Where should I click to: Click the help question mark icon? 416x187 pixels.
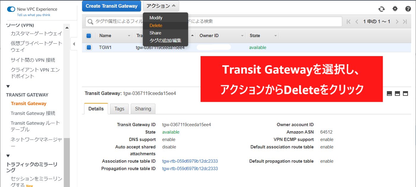coord(408,9)
